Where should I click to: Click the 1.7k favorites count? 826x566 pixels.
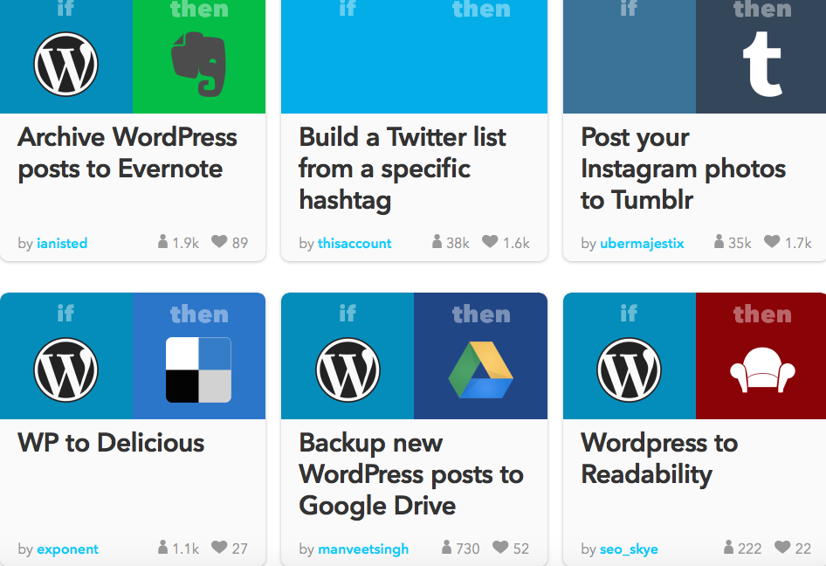798,243
